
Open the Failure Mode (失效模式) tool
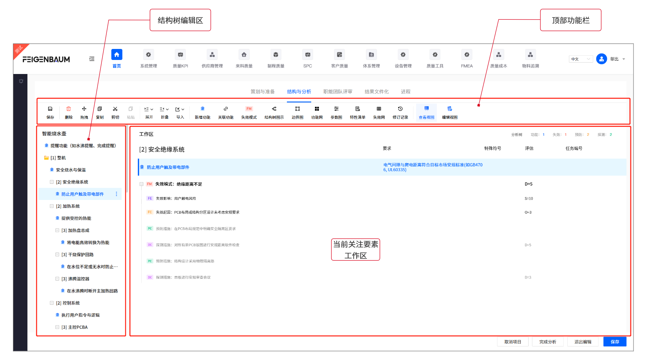(x=249, y=109)
